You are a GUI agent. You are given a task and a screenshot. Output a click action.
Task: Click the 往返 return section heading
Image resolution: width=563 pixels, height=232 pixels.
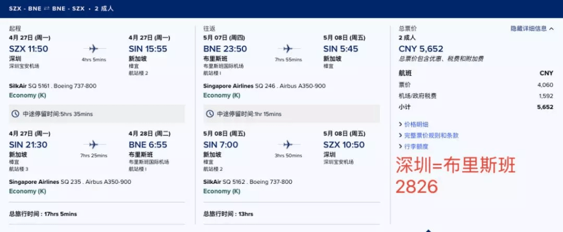(x=209, y=28)
